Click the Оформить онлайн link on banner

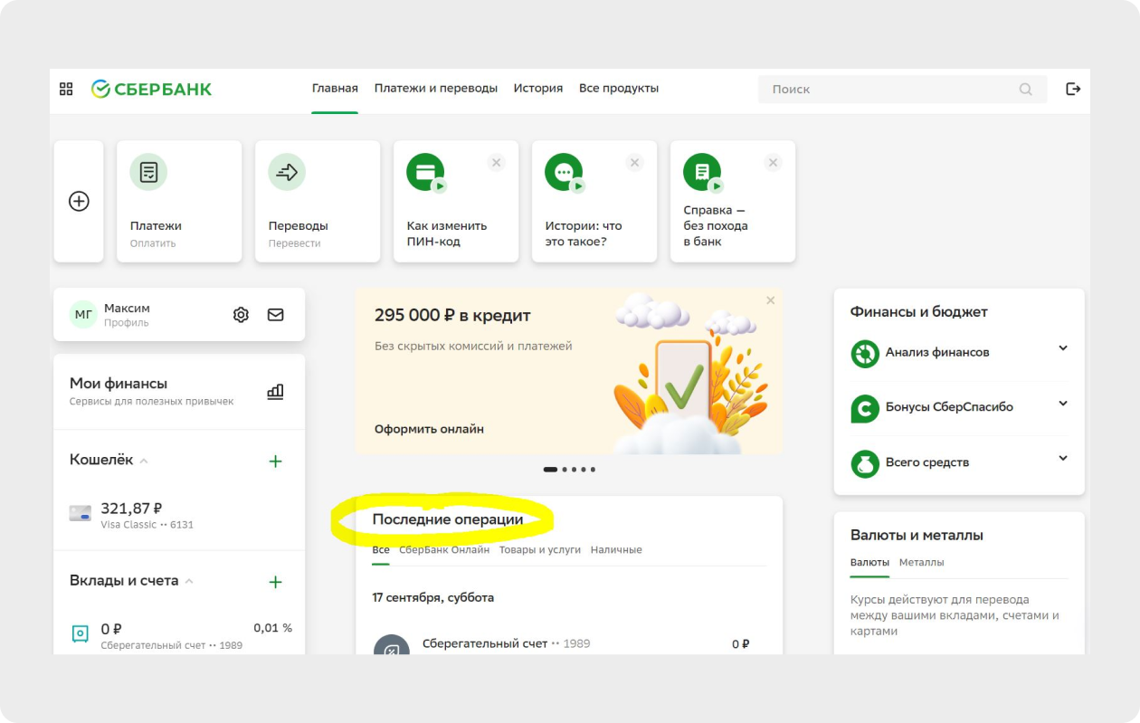pos(429,429)
